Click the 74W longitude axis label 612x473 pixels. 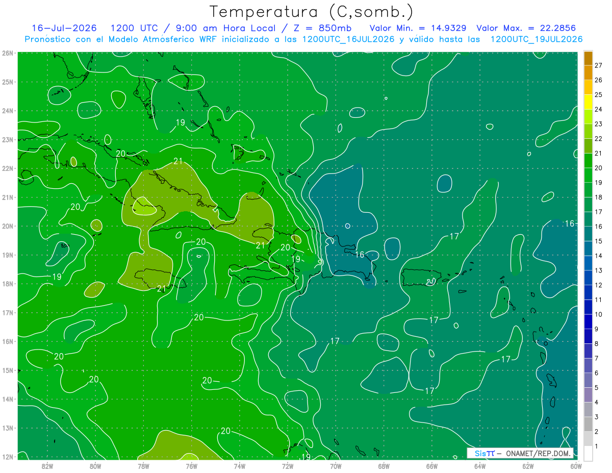(239, 466)
